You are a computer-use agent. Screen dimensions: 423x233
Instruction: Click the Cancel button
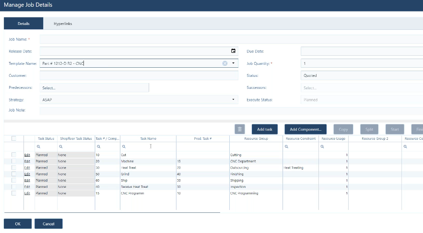48,224
